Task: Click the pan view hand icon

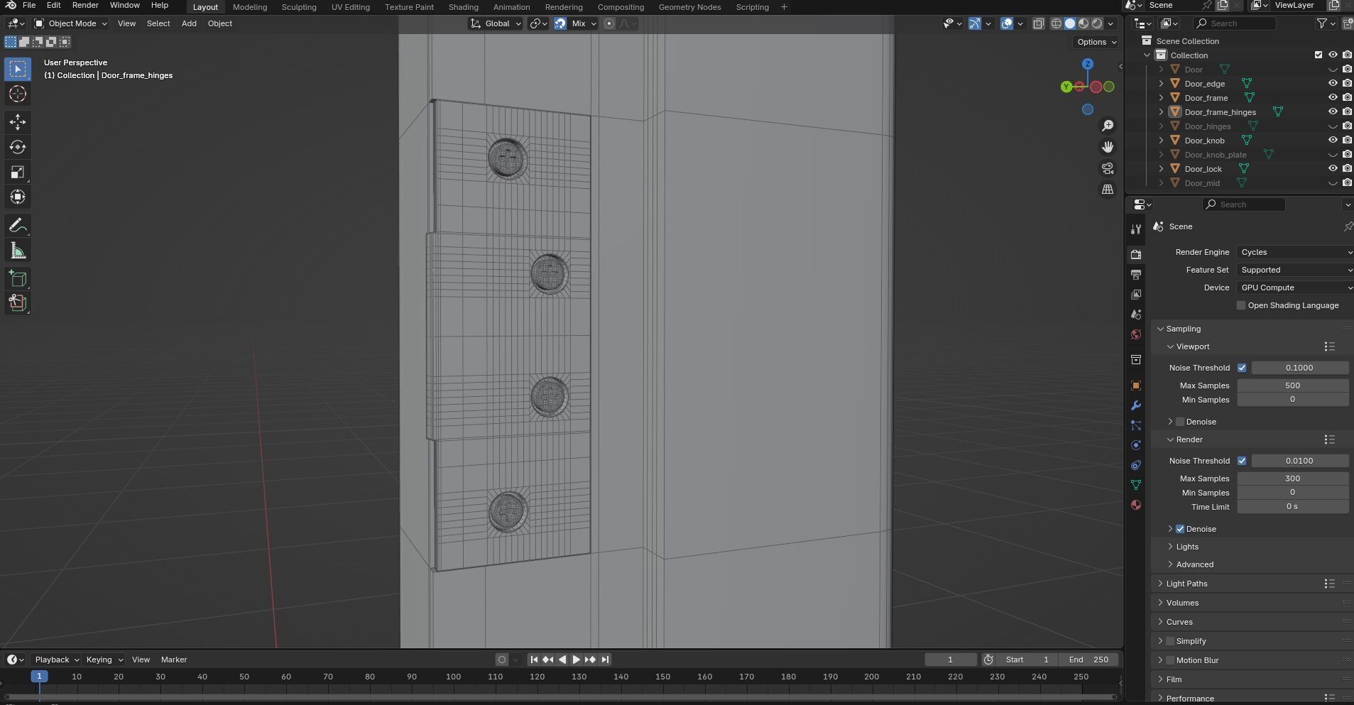Action: (x=1108, y=147)
